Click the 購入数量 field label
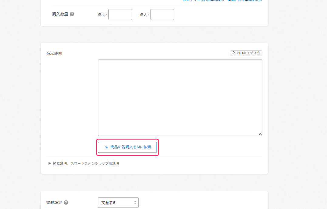 tap(60, 14)
